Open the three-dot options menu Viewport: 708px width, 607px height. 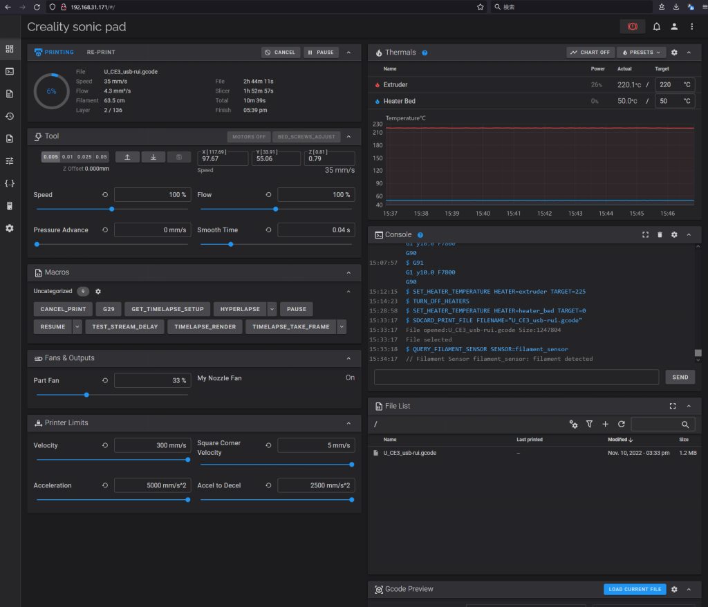click(691, 27)
